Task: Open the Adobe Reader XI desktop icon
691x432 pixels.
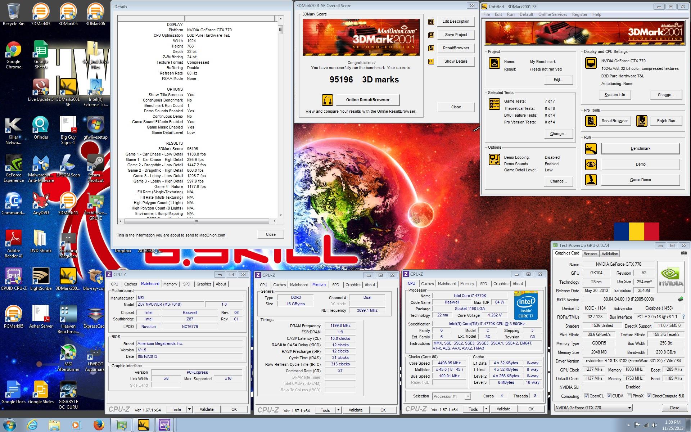Action: pos(13,244)
